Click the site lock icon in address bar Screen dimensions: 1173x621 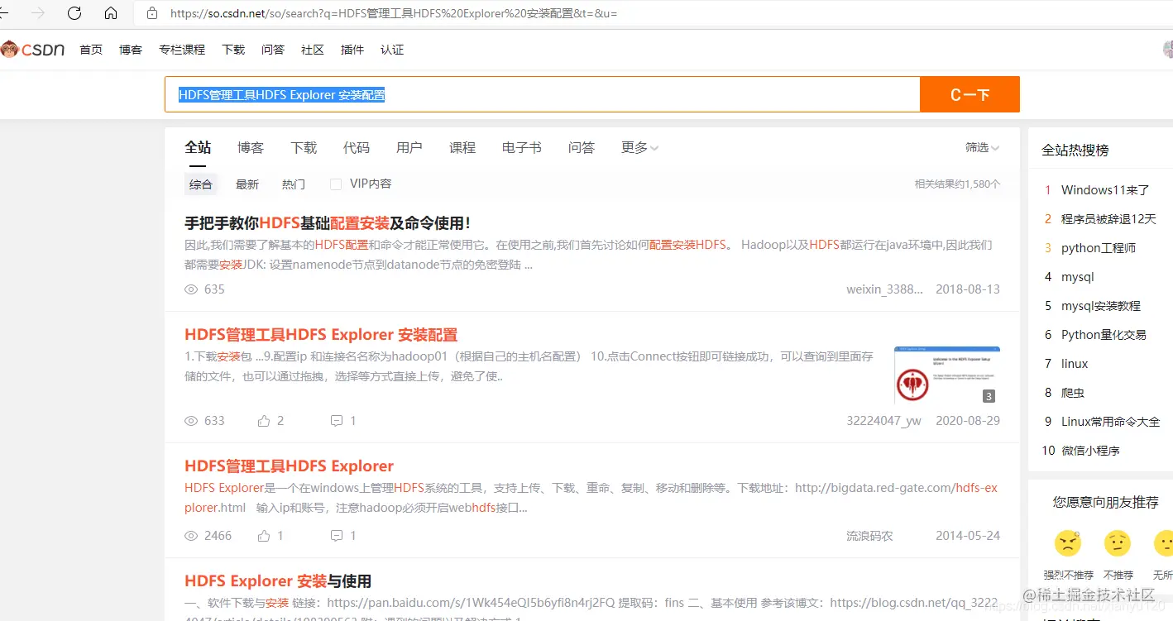point(151,13)
